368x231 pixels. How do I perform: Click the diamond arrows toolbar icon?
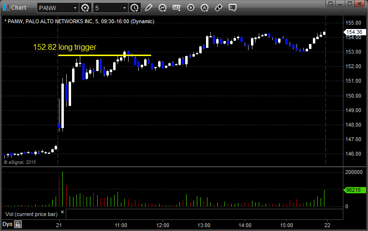pyautogui.click(x=219, y=8)
